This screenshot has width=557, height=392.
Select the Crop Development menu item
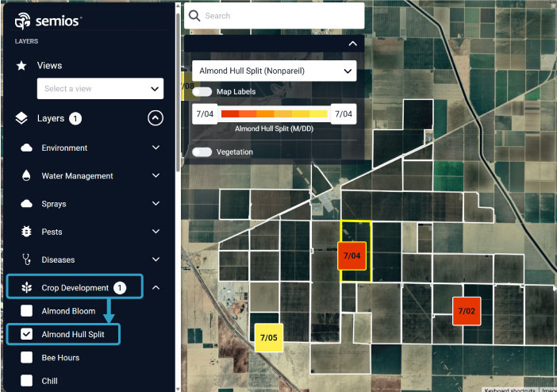[75, 287]
